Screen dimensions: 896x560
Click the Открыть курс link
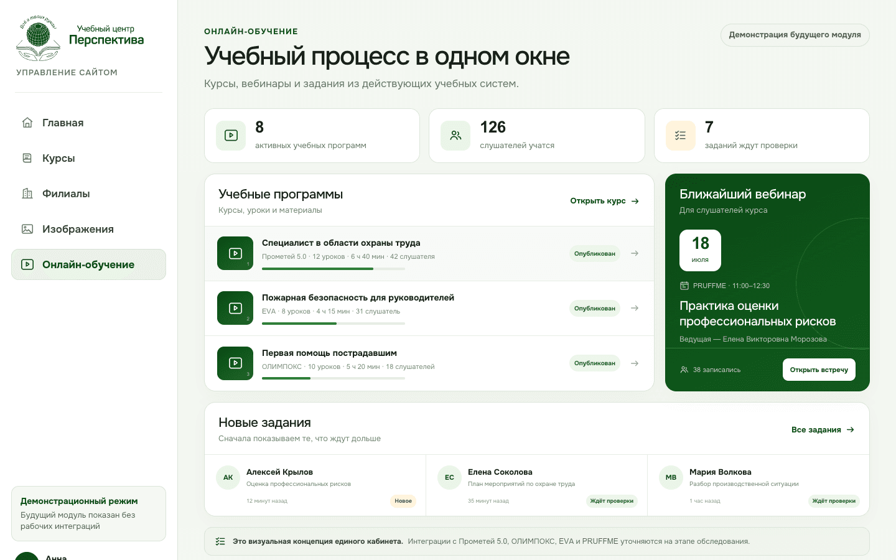605,201
